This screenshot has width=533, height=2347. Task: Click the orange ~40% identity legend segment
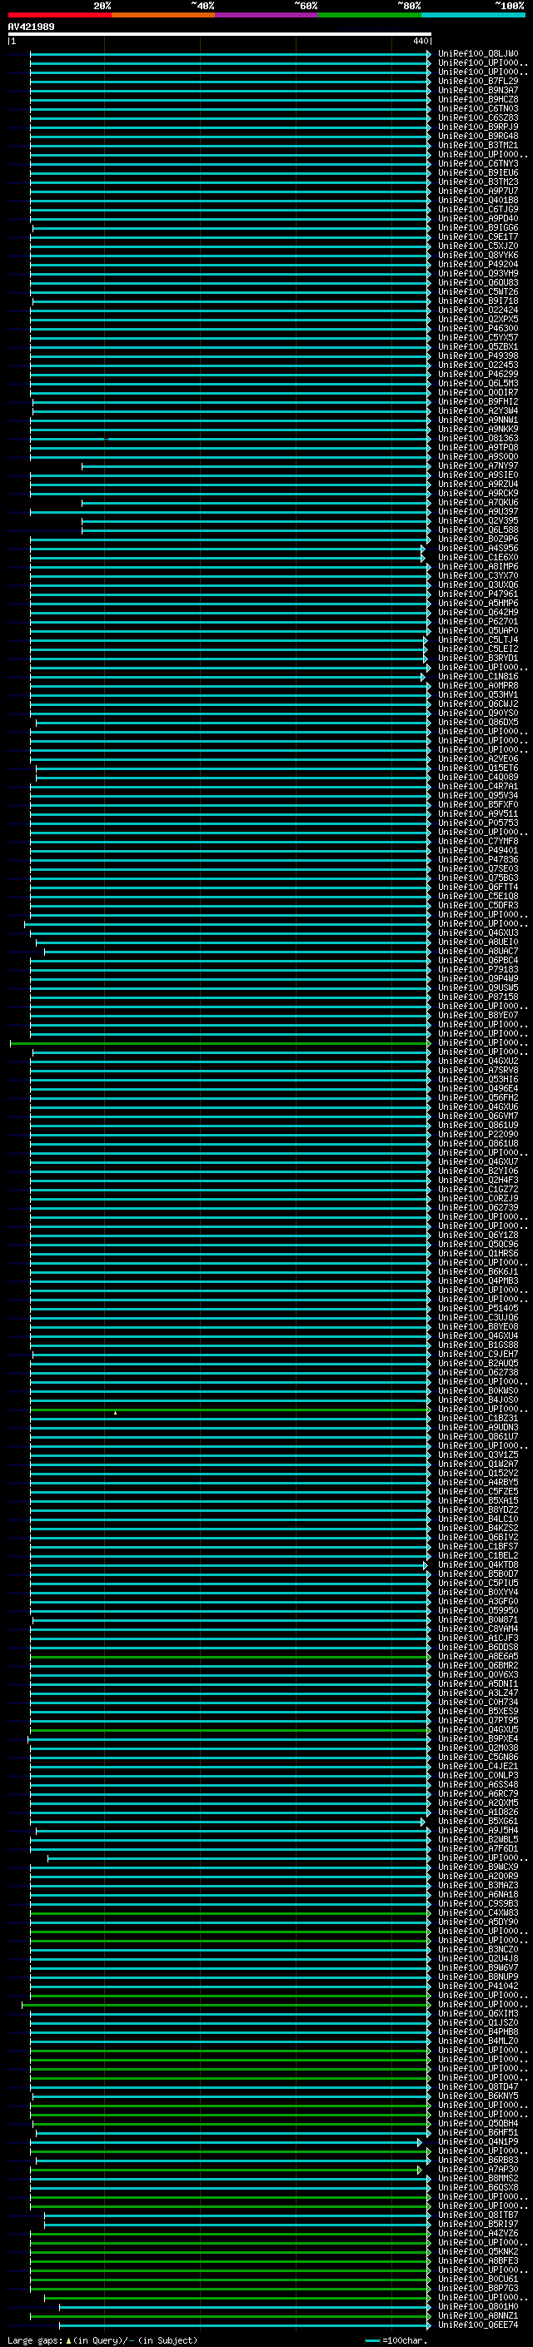[163, 15]
